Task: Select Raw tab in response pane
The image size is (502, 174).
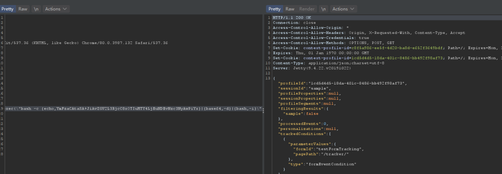Action: click(x=290, y=9)
